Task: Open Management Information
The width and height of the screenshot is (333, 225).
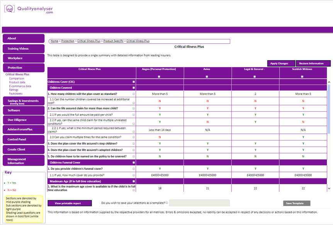Action: pos(24,160)
